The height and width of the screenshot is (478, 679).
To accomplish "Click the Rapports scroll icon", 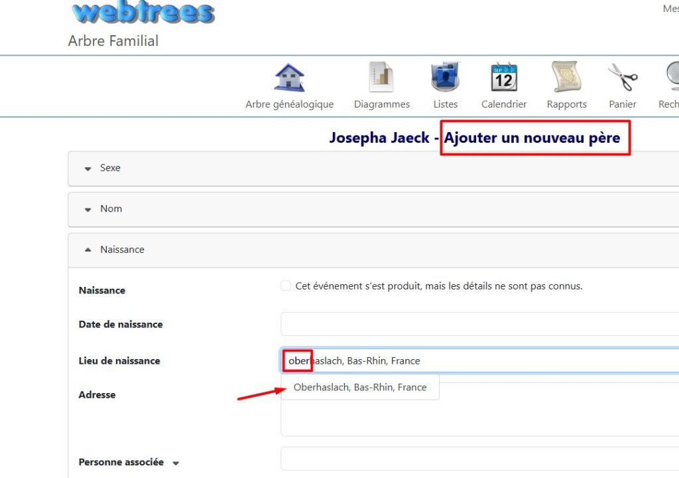I will click(566, 78).
